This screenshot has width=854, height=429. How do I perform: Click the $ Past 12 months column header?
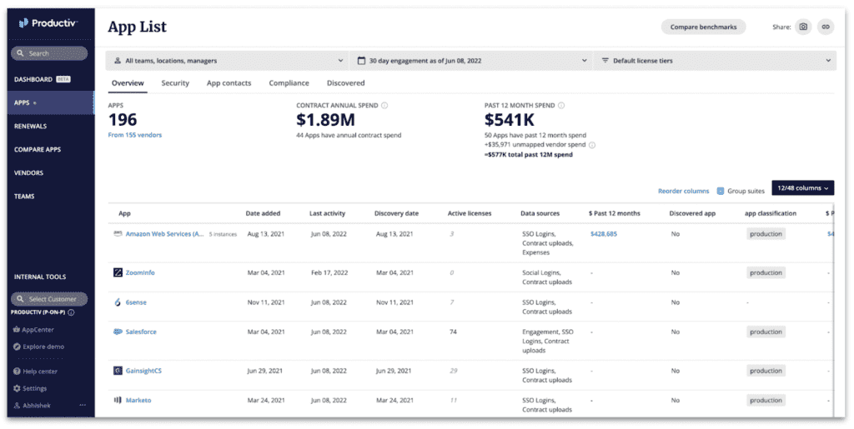[x=615, y=213]
